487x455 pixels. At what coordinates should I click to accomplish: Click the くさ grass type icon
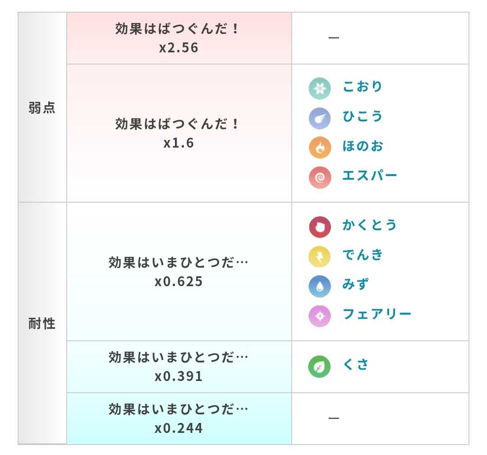coord(319,367)
